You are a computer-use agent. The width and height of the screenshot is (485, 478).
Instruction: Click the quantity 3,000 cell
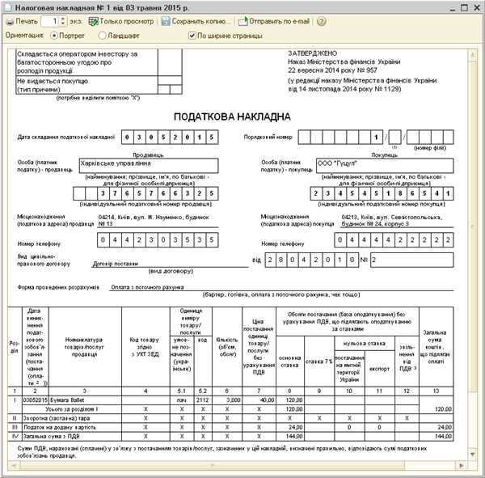pos(227,400)
